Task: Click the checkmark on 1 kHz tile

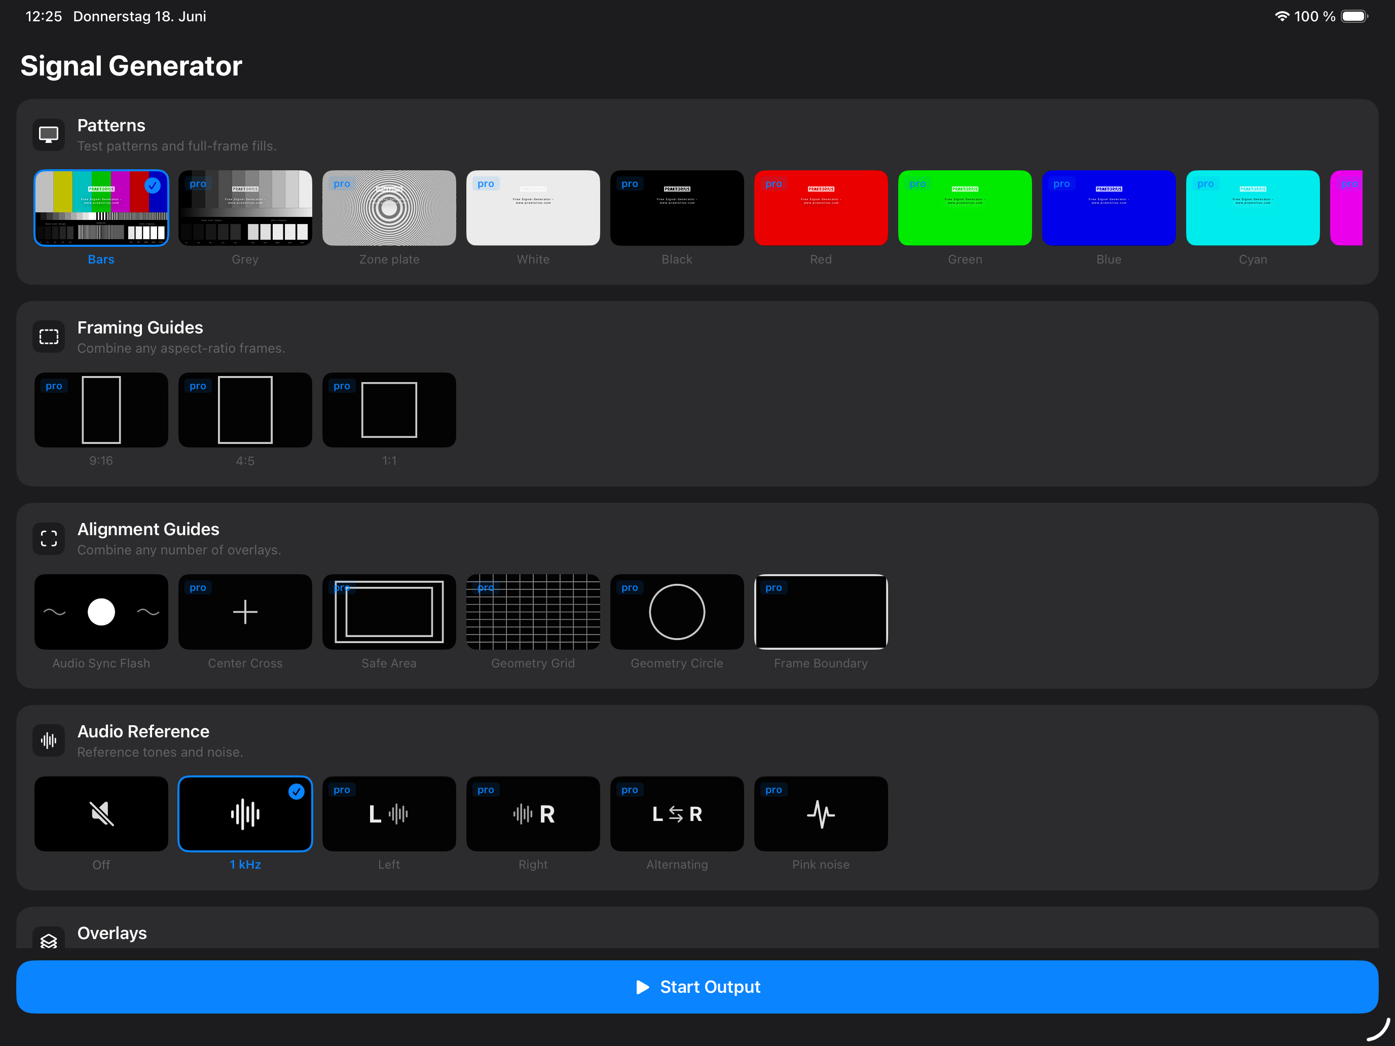Action: [297, 791]
